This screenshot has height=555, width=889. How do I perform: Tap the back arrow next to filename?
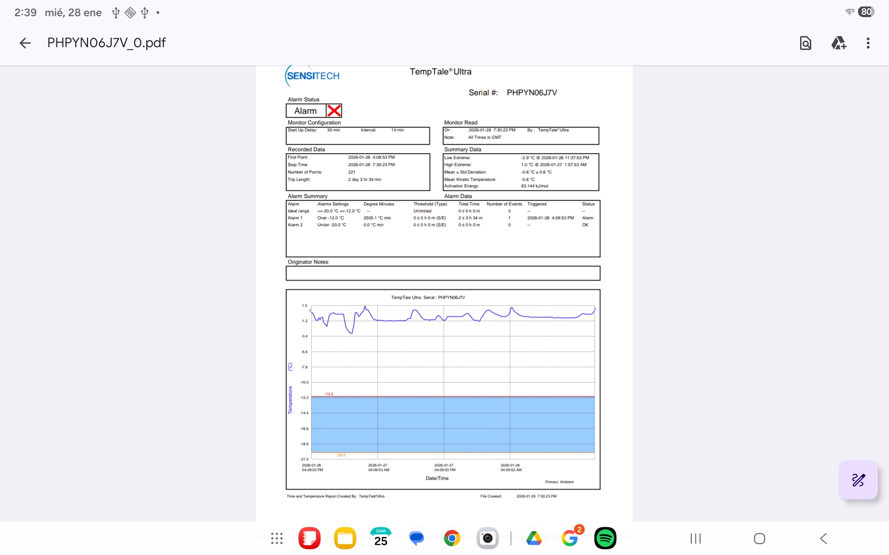25,43
